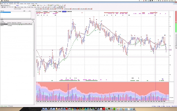The image size is (177, 111).
Task: Click the chart's bottom horizontal scrollbar thumb
Action: click(x=164, y=104)
